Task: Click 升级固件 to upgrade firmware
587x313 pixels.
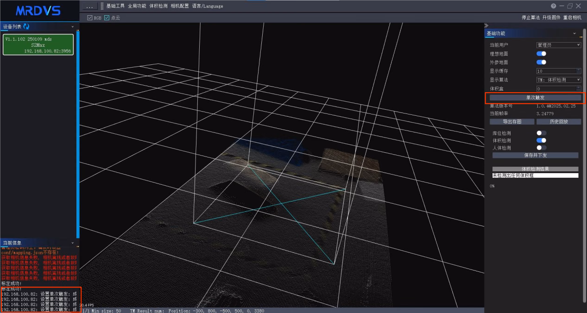Action: pyautogui.click(x=551, y=18)
